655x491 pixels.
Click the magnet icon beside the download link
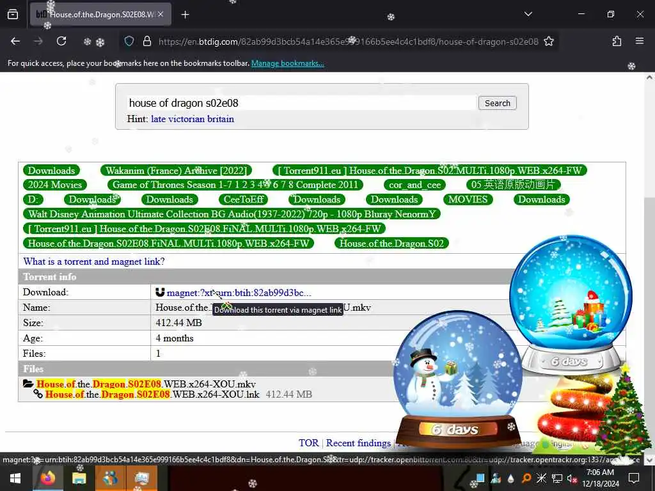(x=160, y=292)
